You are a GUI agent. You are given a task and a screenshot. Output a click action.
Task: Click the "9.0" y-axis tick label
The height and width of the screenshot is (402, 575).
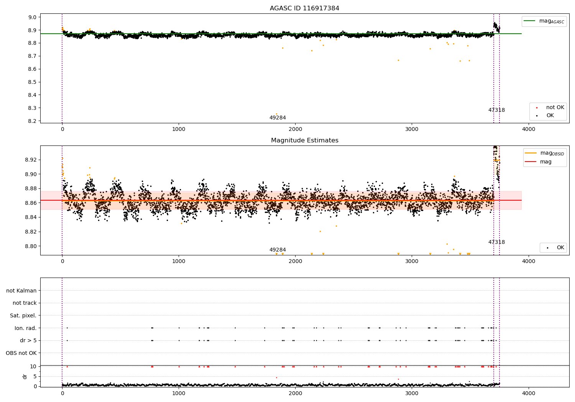click(x=32, y=17)
